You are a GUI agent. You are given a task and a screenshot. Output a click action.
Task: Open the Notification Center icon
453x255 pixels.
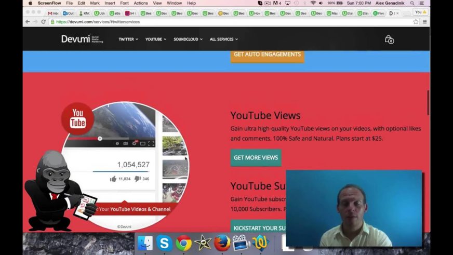pos(421,3)
